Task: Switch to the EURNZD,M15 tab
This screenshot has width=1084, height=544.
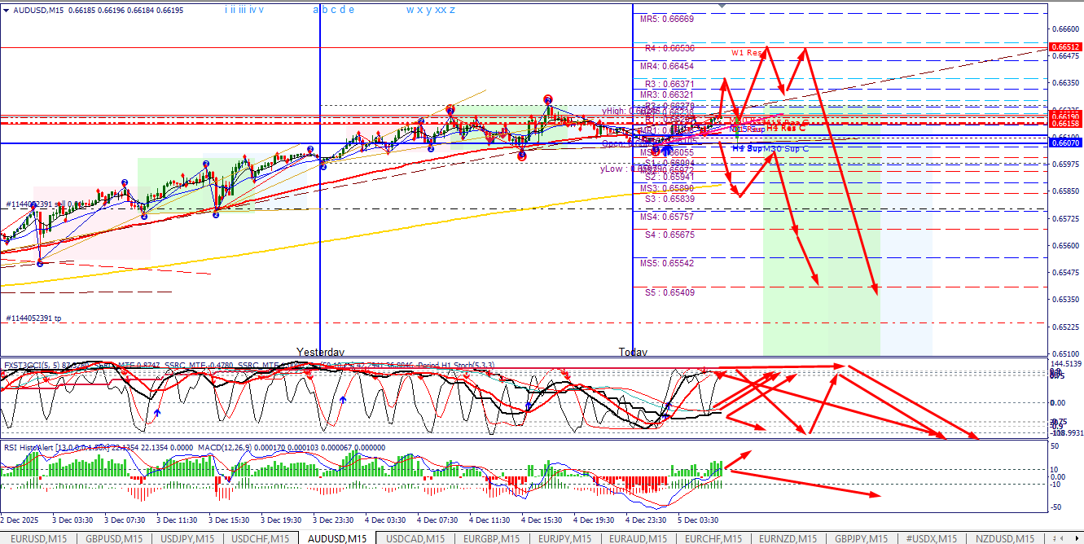Action: tap(788, 538)
